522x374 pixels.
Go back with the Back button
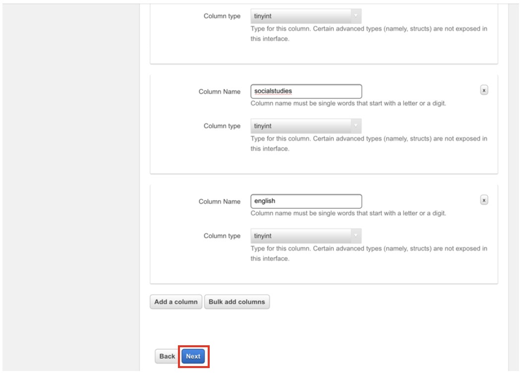pyautogui.click(x=167, y=356)
